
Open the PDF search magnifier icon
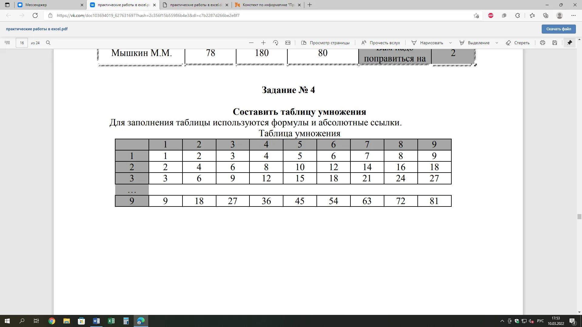click(x=48, y=43)
